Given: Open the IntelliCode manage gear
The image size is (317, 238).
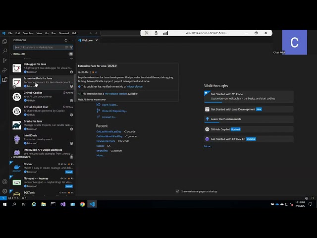Looking at the screenshot, I should [71, 143].
